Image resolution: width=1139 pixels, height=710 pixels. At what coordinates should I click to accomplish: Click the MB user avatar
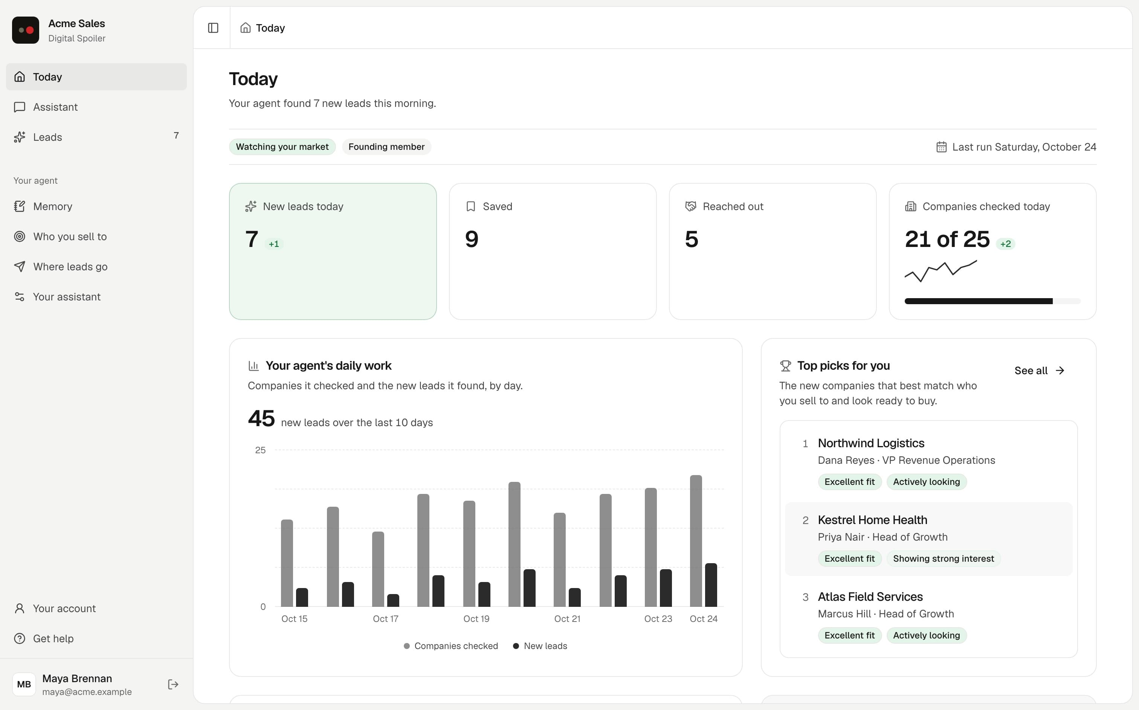point(24,684)
